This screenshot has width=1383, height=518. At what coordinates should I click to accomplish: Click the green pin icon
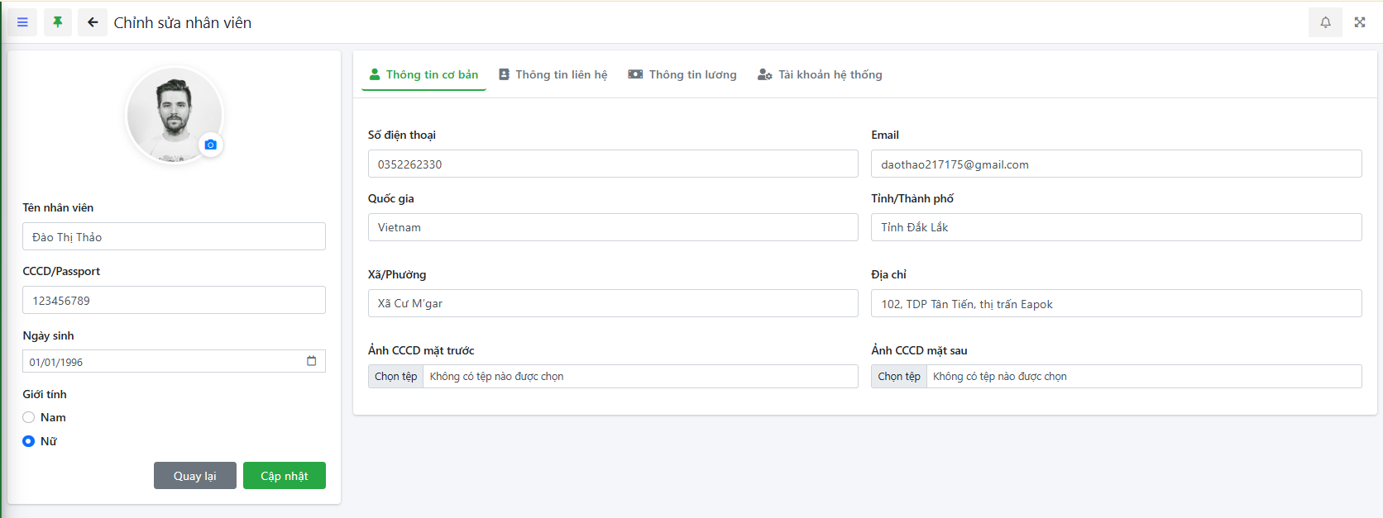(x=58, y=22)
